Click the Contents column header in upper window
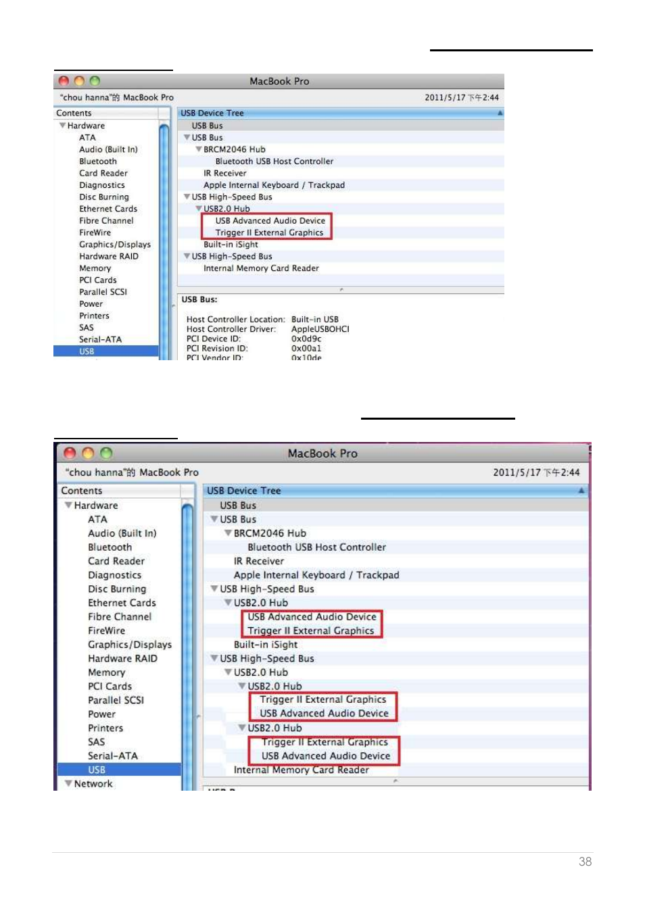 click(x=106, y=114)
